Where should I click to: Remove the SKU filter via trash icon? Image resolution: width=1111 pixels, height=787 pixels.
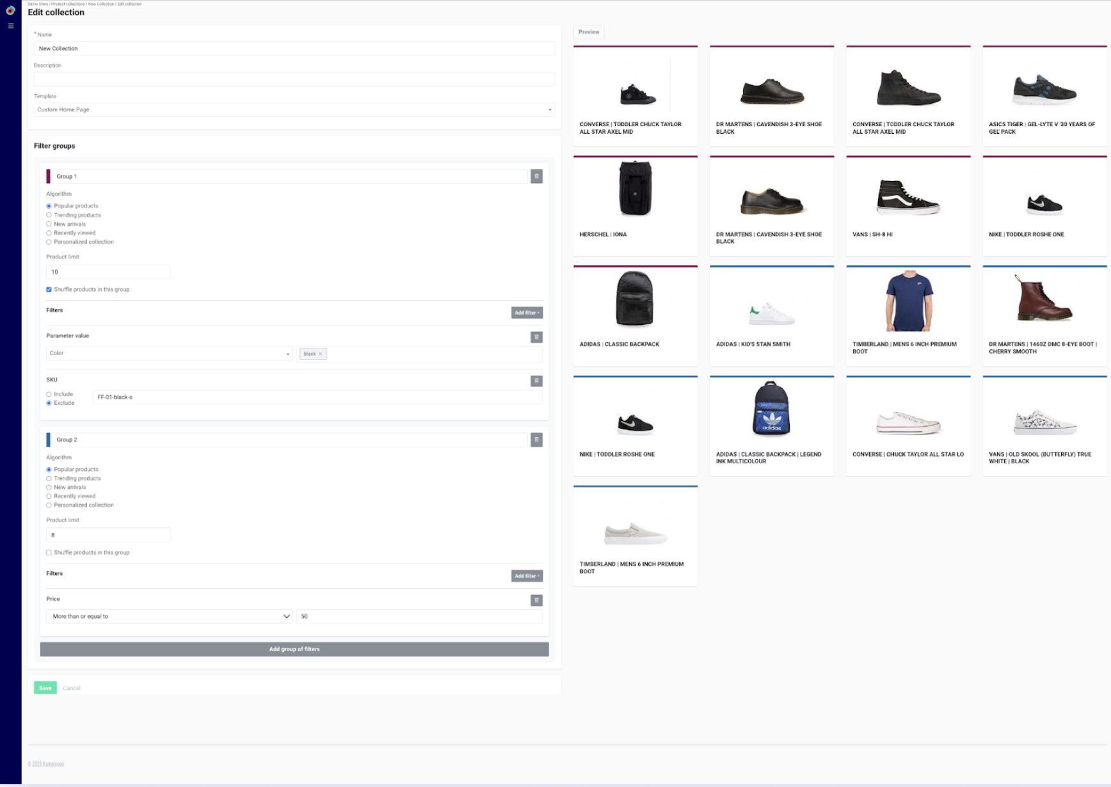coord(536,381)
